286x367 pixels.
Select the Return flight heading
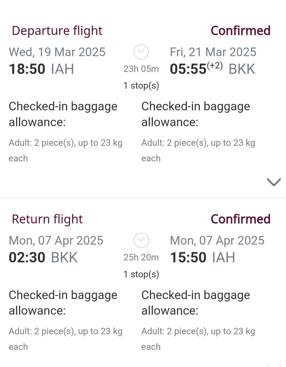point(47,219)
